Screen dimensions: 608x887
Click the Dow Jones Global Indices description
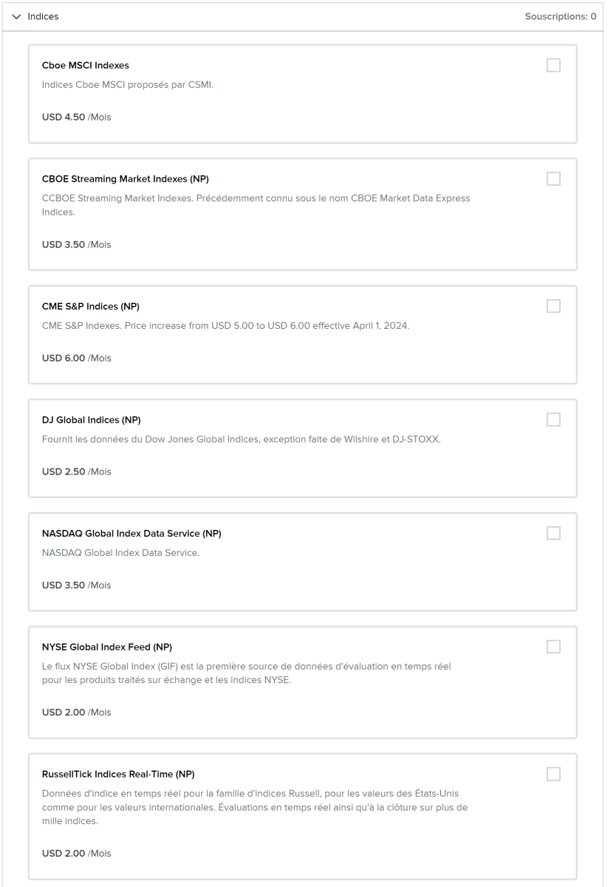point(241,440)
